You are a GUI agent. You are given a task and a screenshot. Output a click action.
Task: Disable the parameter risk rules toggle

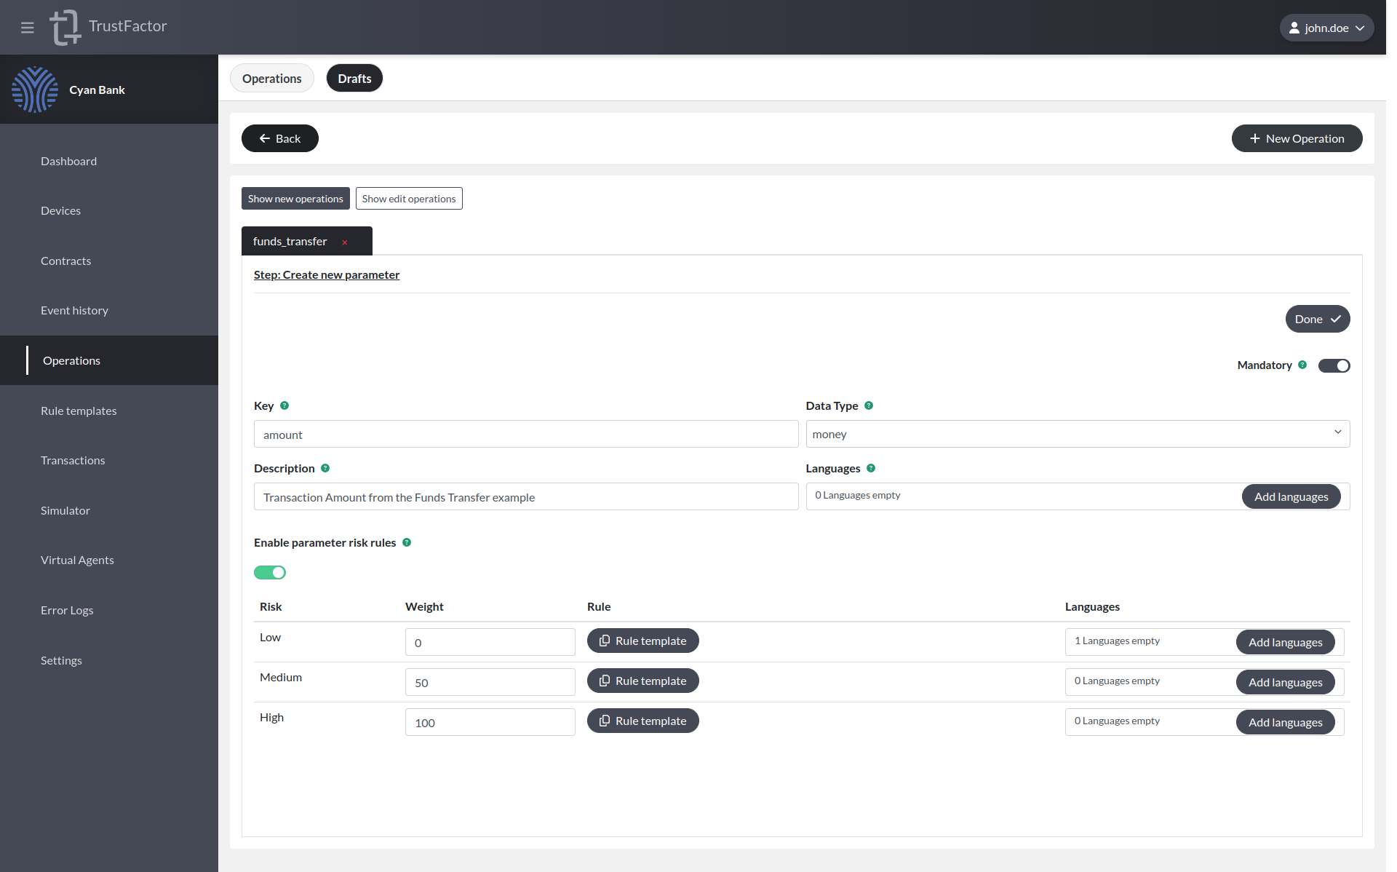pyautogui.click(x=270, y=572)
